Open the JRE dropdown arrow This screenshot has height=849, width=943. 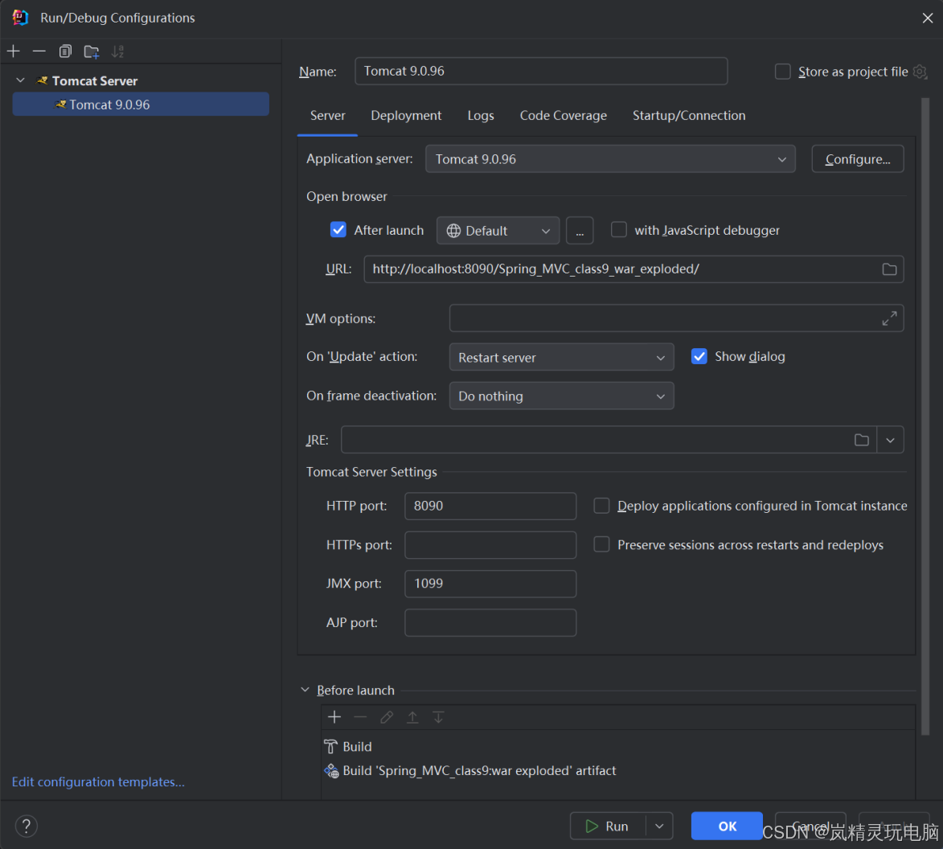pos(890,440)
